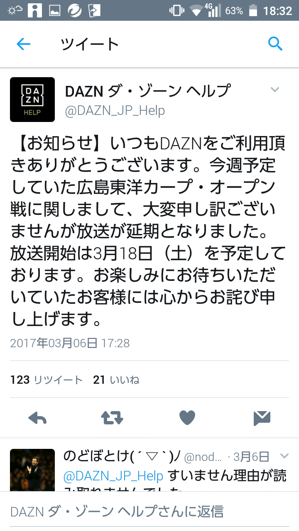This screenshot has height=531, width=299.
Task: Open search with the magnifier icon
Action: 275,43
